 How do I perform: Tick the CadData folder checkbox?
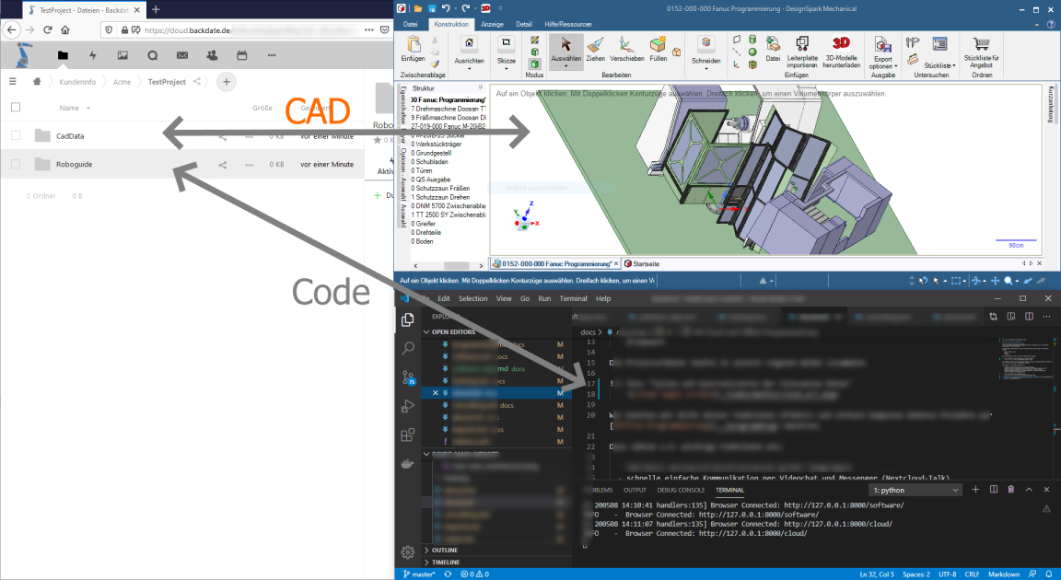pyautogui.click(x=16, y=136)
